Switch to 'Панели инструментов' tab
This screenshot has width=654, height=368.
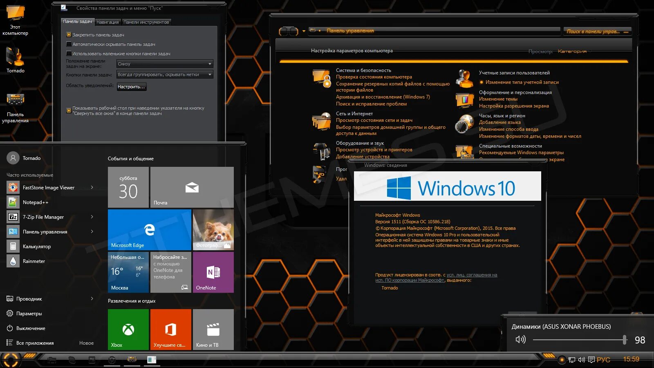pyautogui.click(x=146, y=22)
